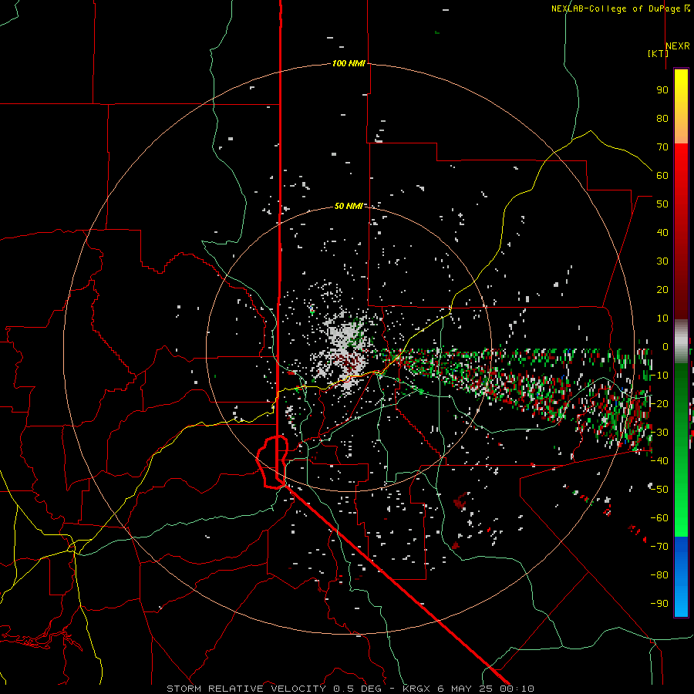The height and width of the screenshot is (694, 694).
Task: Select the -60 knot scale value
Action: click(659, 518)
